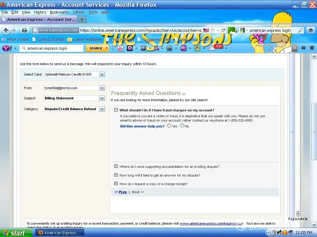This screenshot has height=237, width=317.
Task: Click the monitor icon in Yahoo toolbar
Action: click(143, 48)
